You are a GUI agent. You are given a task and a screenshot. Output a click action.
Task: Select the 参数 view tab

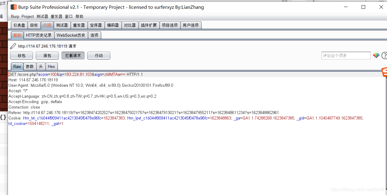[x=30, y=66]
